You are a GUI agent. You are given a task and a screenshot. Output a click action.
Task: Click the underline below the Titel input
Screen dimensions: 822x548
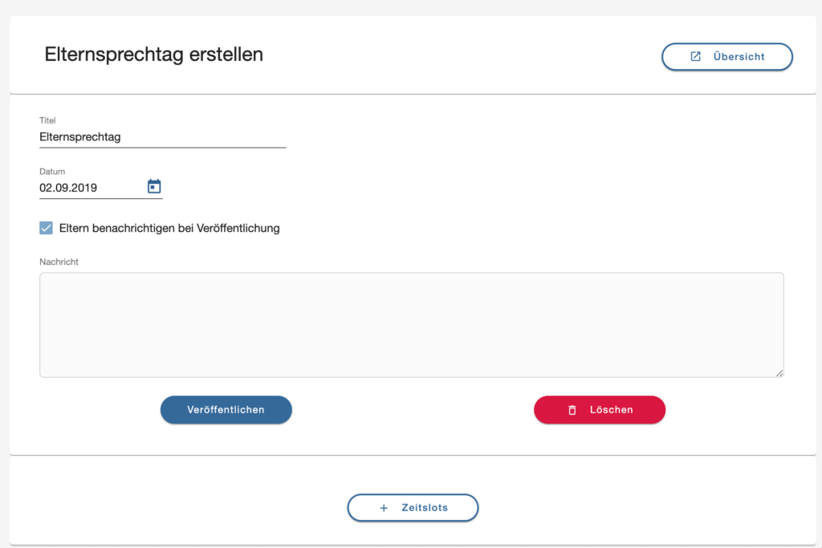click(162, 148)
